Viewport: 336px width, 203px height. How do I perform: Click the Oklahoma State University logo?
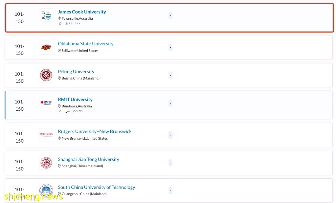pos(46,47)
